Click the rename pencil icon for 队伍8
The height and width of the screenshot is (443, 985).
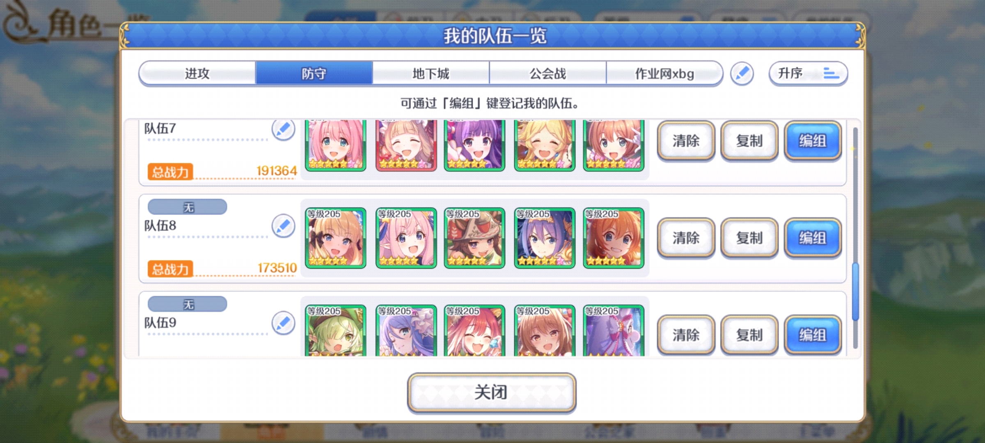pyautogui.click(x=283, y=226)
